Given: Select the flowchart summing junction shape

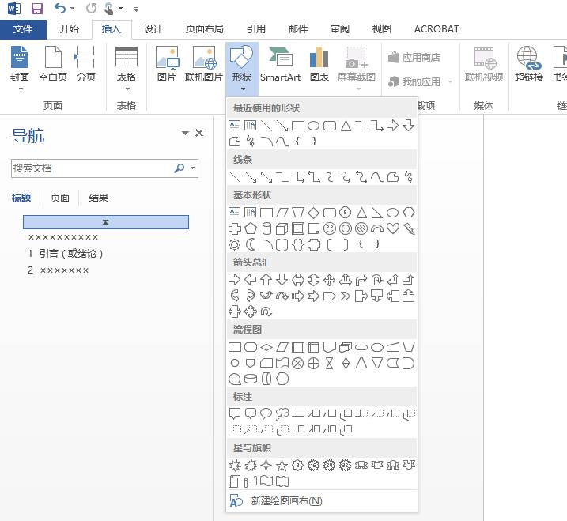Looking at the screenshot, I should click(297, 364).
